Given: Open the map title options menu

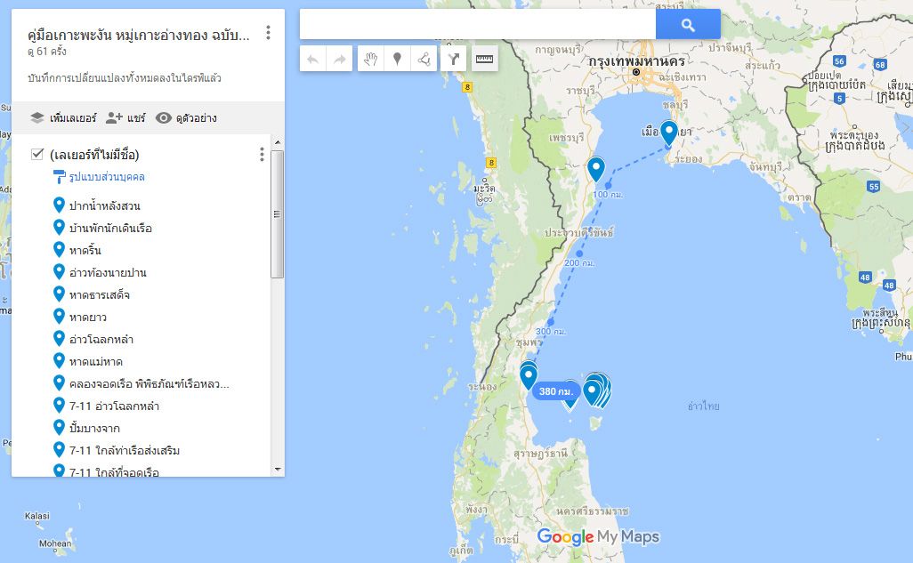Looking at the screenshot, I should (268, 33).
